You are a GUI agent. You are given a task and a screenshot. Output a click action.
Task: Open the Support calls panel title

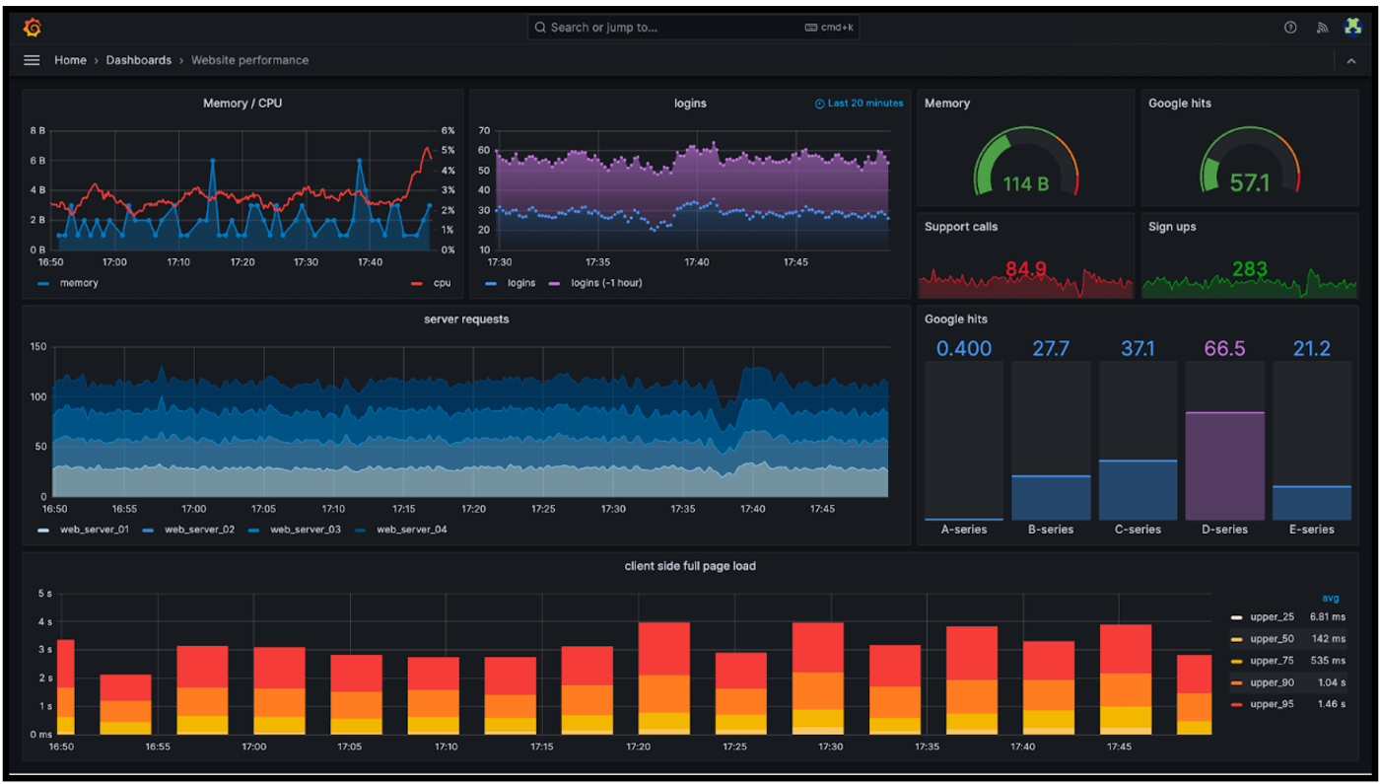[961, 227]
